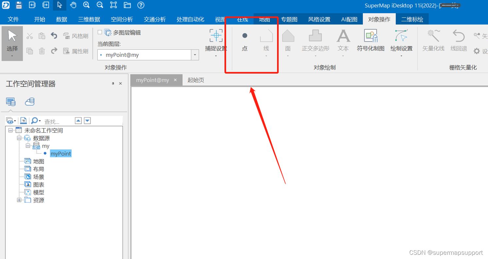Select the zoom out magnifier tool
This screenshot has height=259, width=488.
100,5
